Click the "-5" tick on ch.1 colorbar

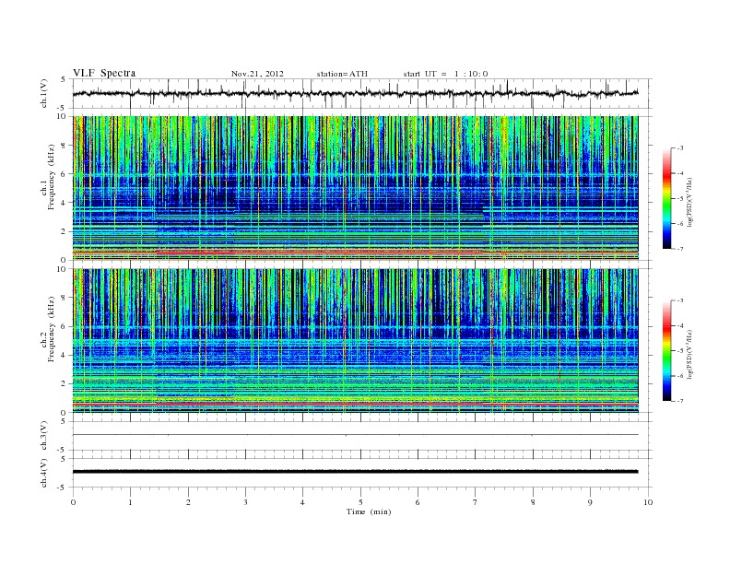tap(680, 198)
